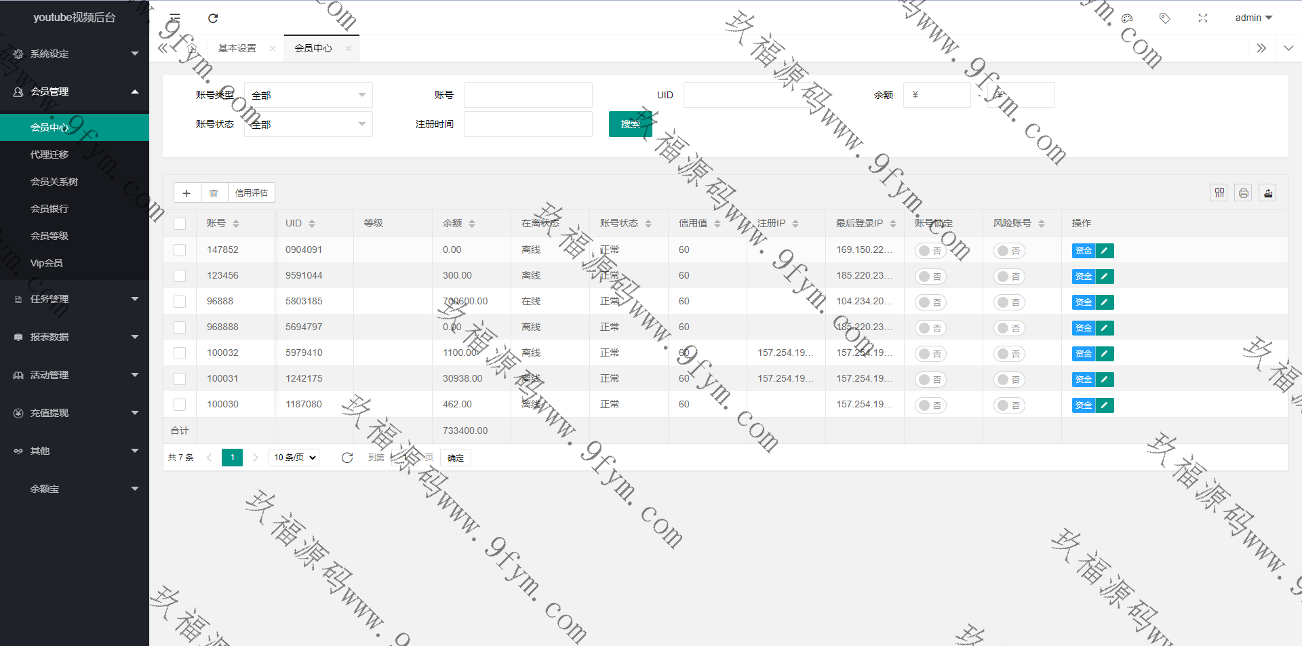Screen dimensions: 1302x646
Task: Click the print icon above the table
Action: [x=1243, y=193]
